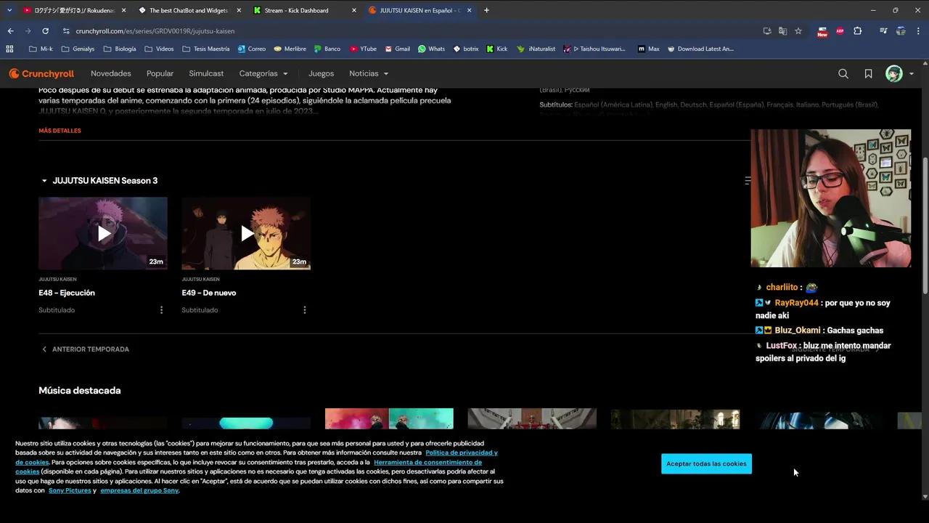
Task: Click the MÁS DETALLES link
Action: [60, 131]
